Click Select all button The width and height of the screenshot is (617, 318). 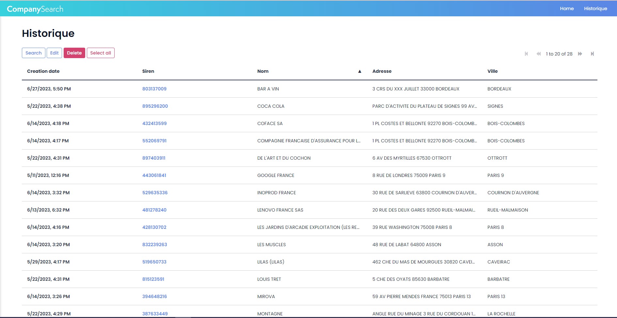coord(101,53)
